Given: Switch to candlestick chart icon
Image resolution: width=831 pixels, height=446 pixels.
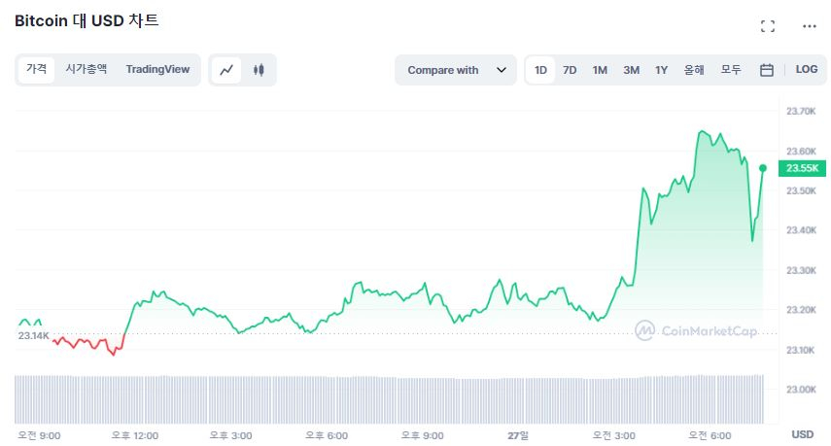Looking at the screenshot, I should (259, 70).
